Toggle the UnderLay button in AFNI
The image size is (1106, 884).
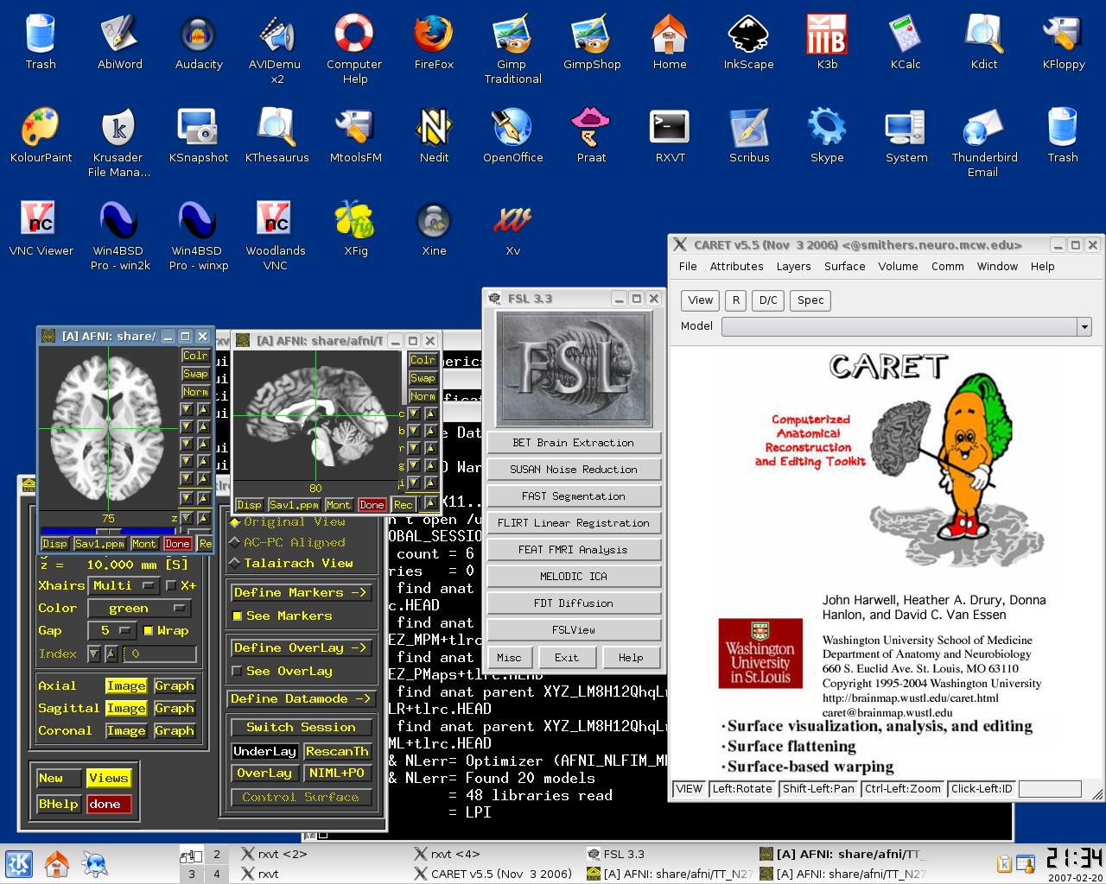(264, 751)
